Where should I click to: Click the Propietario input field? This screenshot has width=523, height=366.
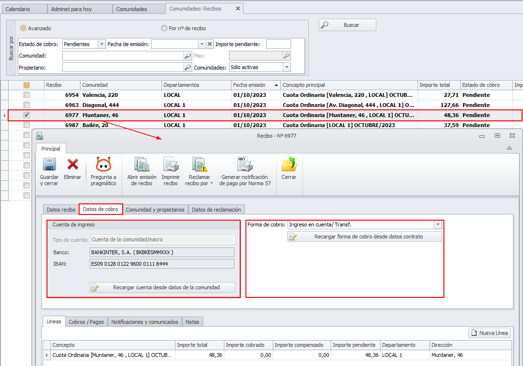(123, 67)
